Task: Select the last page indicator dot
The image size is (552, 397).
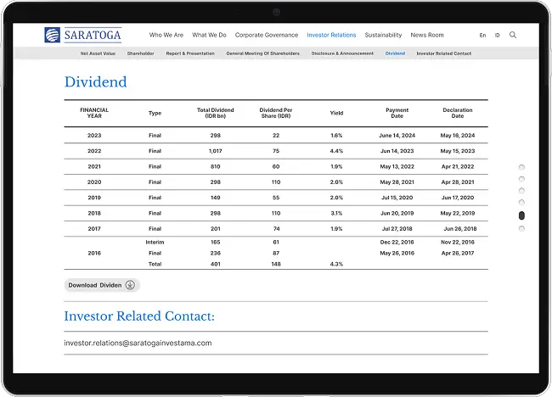Action: [x=521, y=228]
